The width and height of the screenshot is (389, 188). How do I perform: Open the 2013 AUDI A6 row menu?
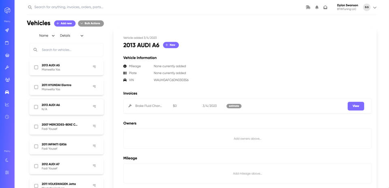(x=94, y=107)
